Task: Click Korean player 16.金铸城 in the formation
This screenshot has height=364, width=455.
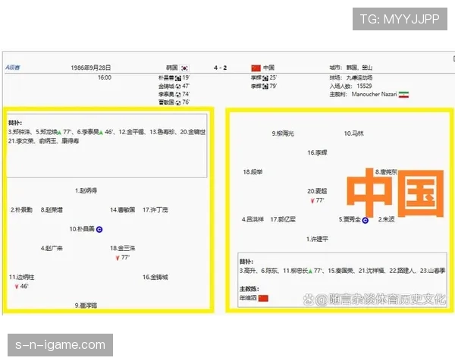Action: click(155, 278)
